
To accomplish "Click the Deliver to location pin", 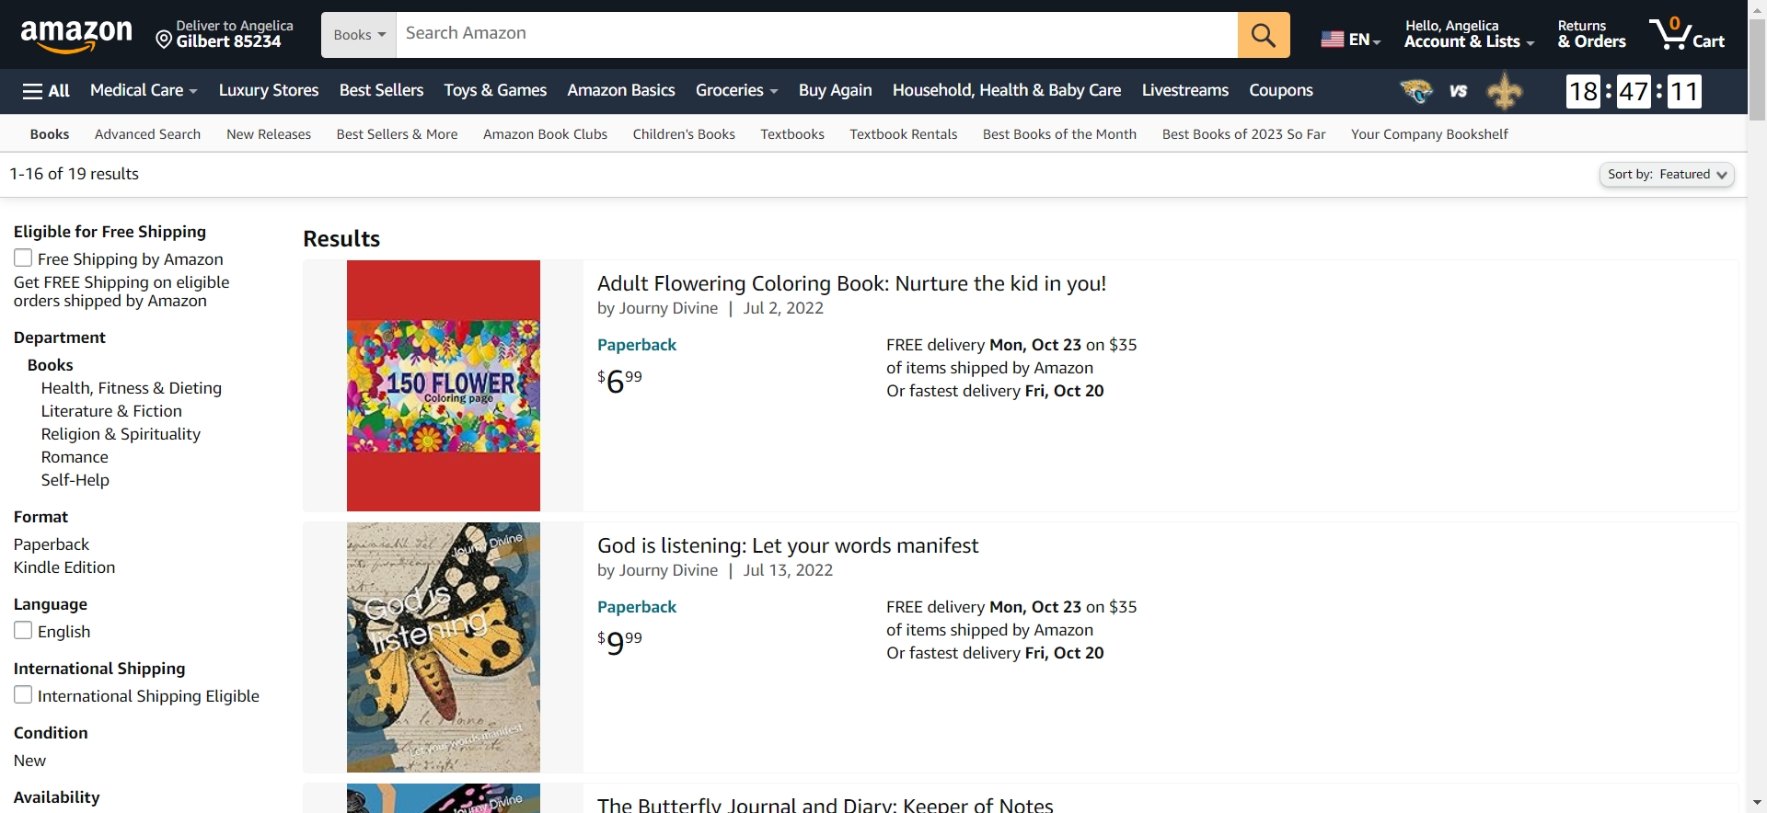I will [x=164, y=39].
